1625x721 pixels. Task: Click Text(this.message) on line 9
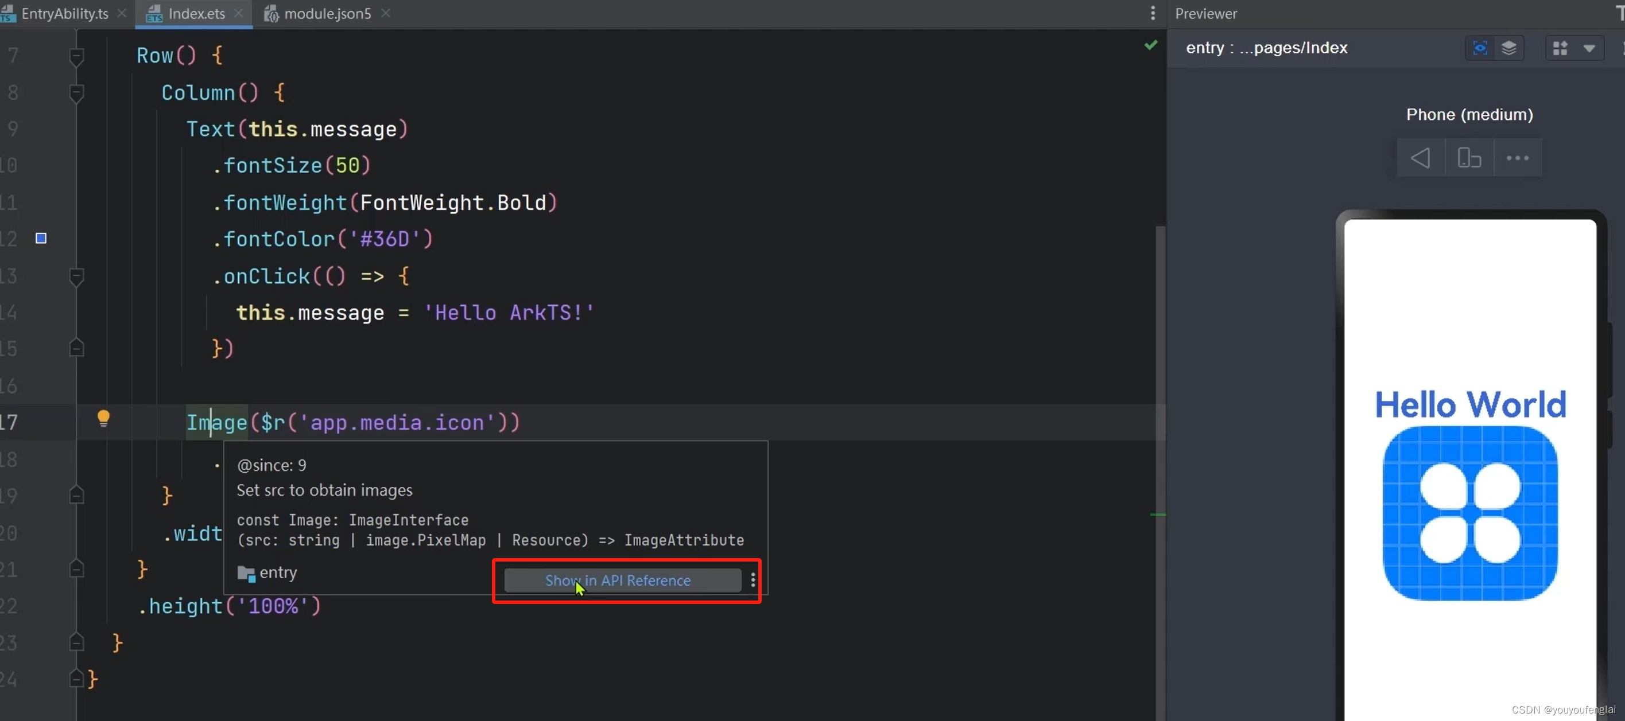pyautogui.click(x=297, y=128)
